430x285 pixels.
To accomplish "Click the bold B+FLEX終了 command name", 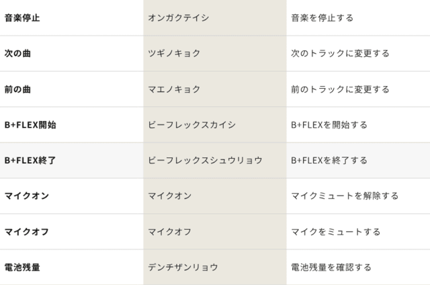I will [x=30, y=160].
